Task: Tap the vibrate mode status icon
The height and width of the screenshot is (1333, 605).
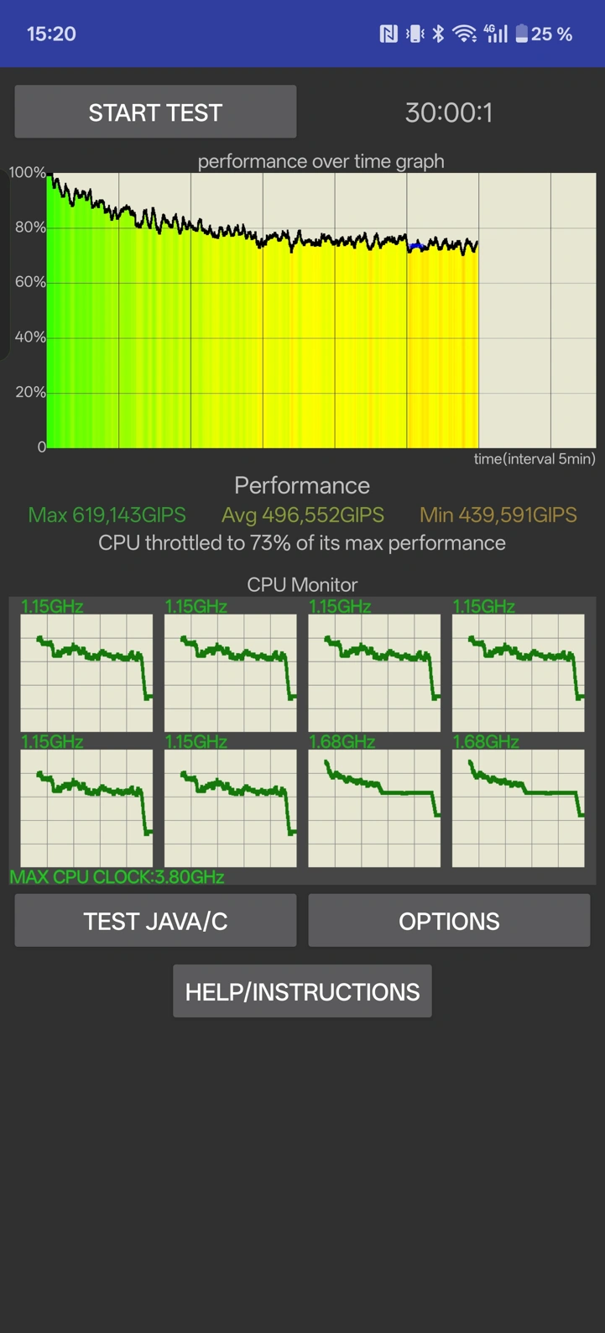Action: pyautogui.click(x=415, y=34)
